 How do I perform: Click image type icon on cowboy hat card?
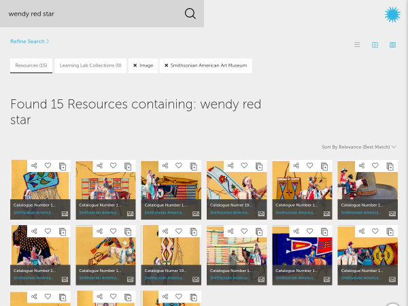point(392,214)
